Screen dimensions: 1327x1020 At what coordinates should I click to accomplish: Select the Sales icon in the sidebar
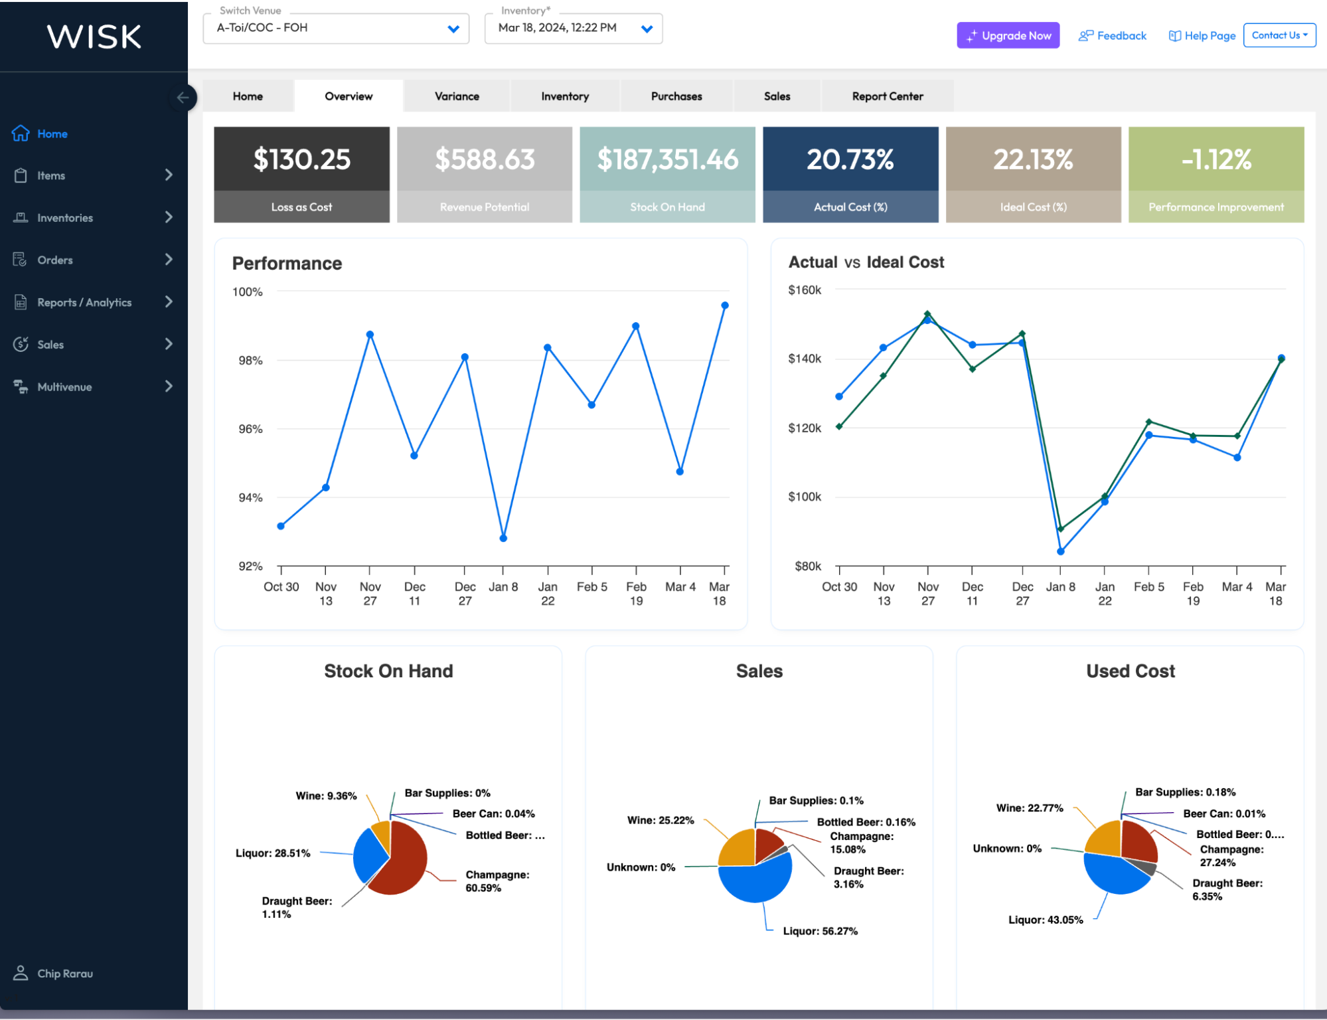pyautogui.click(x=21, y=344)
